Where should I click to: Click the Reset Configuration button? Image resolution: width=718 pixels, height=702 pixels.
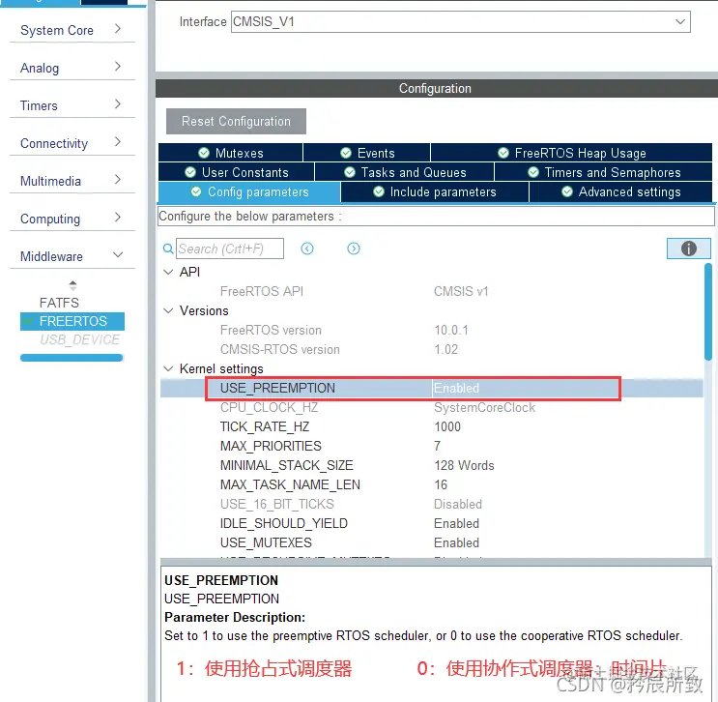point(236,122)
